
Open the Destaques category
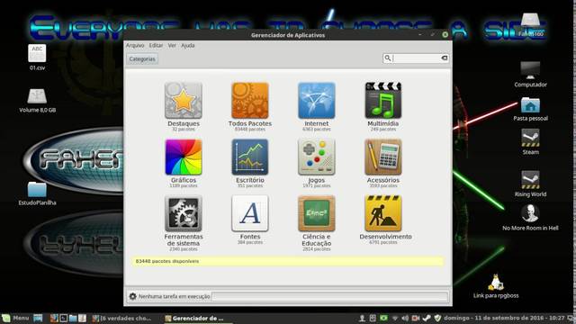tap(184, 106)
